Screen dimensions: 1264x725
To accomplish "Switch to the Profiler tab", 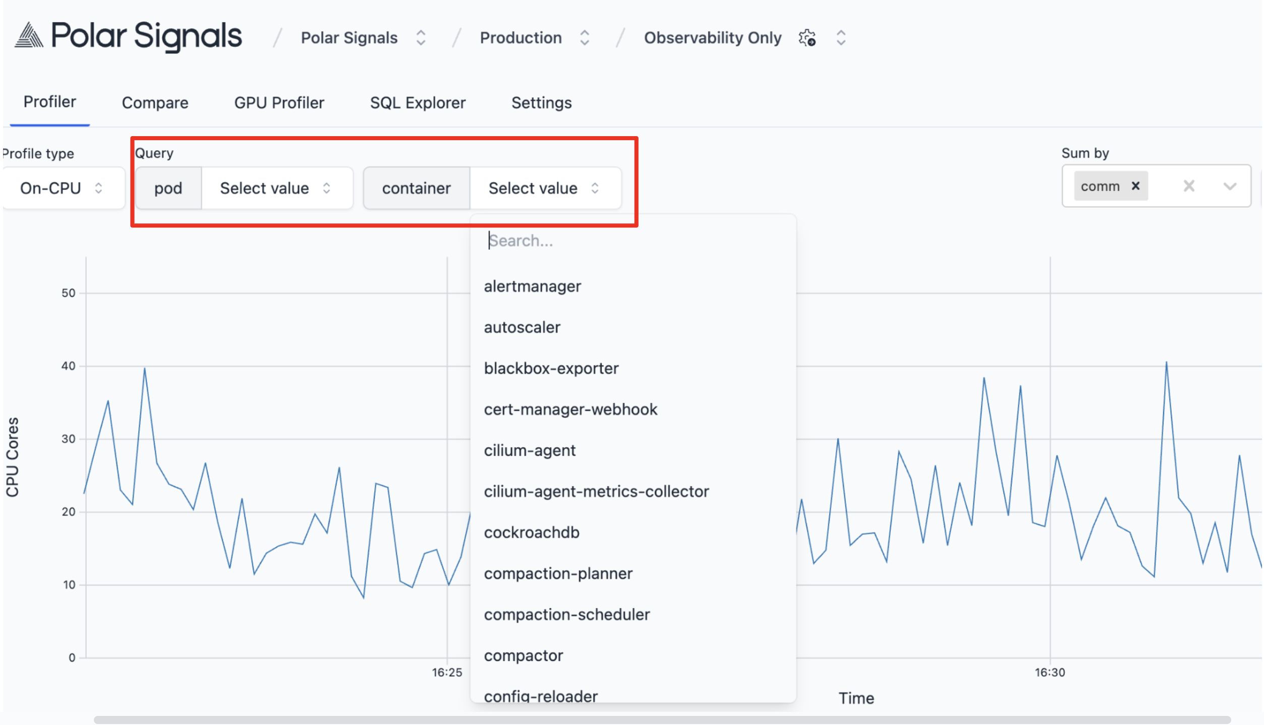I will click(49, 102).
